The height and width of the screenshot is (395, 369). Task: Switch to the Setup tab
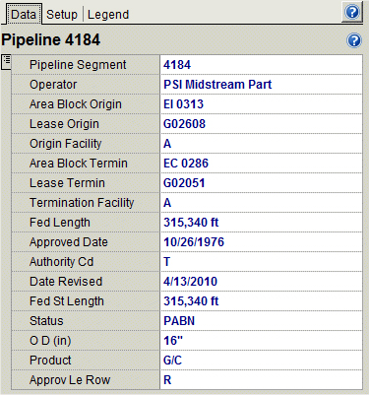[62, 15]
